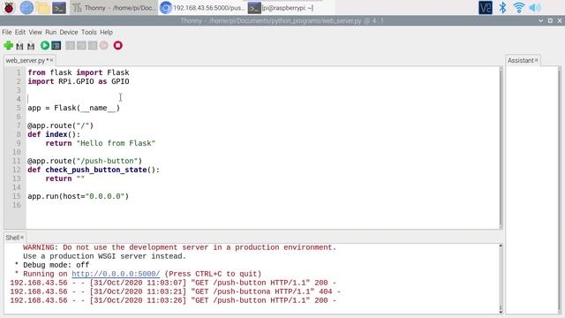Click on '@app.route("/push-button")' line

click(85, 161)
